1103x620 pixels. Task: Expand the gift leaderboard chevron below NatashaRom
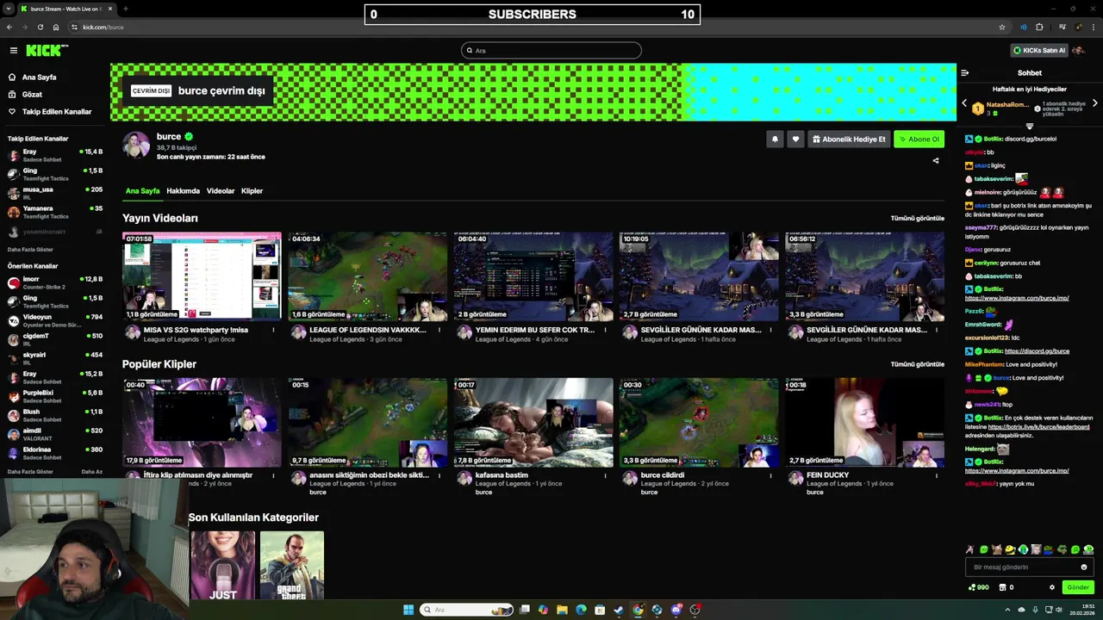click(x=1029, y=127)
